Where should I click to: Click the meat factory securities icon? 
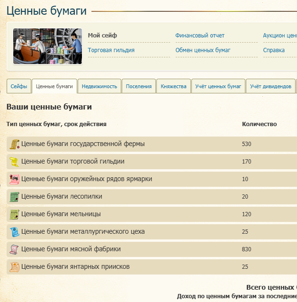(14, 249)
